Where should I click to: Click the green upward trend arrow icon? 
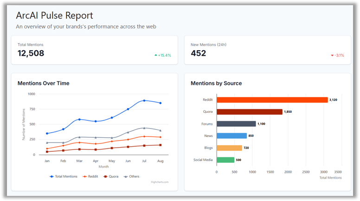(156, 55)
